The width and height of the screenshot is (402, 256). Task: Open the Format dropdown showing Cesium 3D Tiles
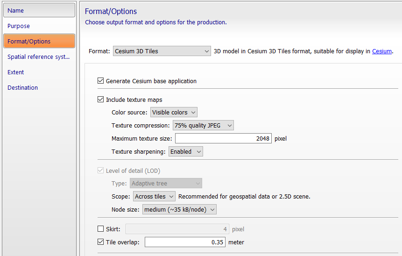click(x=162, y=51)
